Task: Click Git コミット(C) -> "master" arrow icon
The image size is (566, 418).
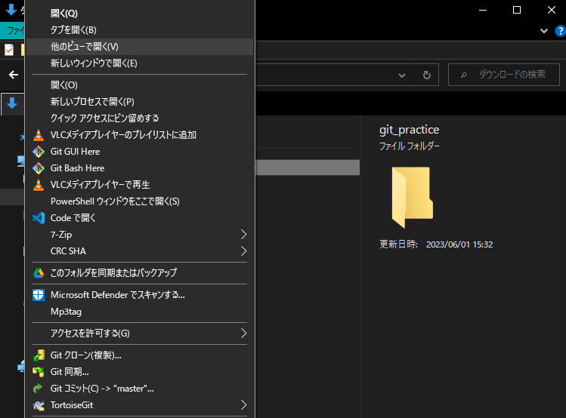Action: (38, 388)
